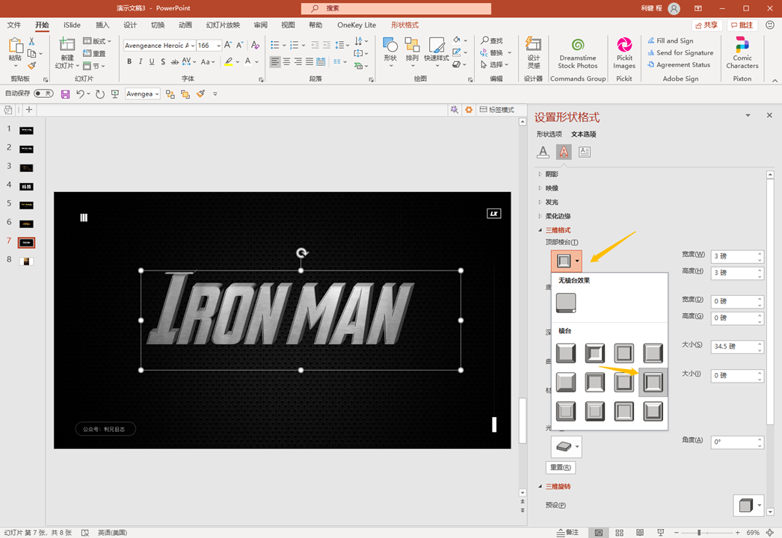Click the search box in the title bar
The image size is (782, 538).
(x=396, y=8)
